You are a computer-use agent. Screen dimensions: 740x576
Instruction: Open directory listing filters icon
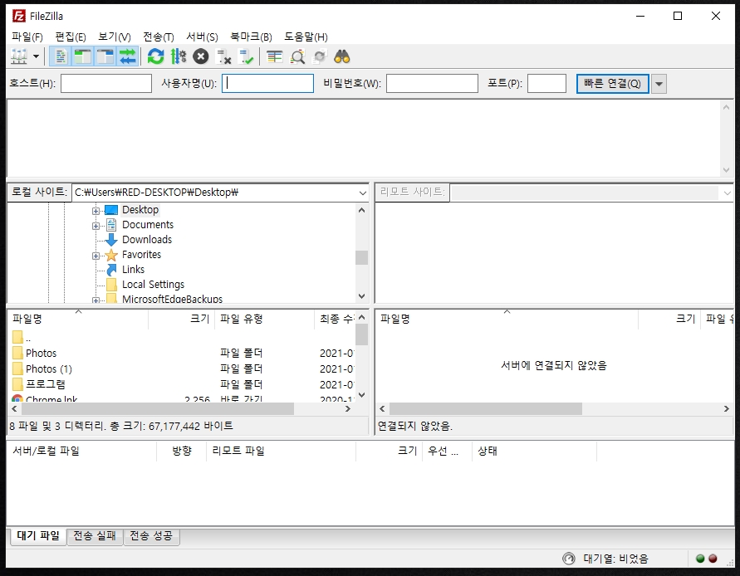274,56
